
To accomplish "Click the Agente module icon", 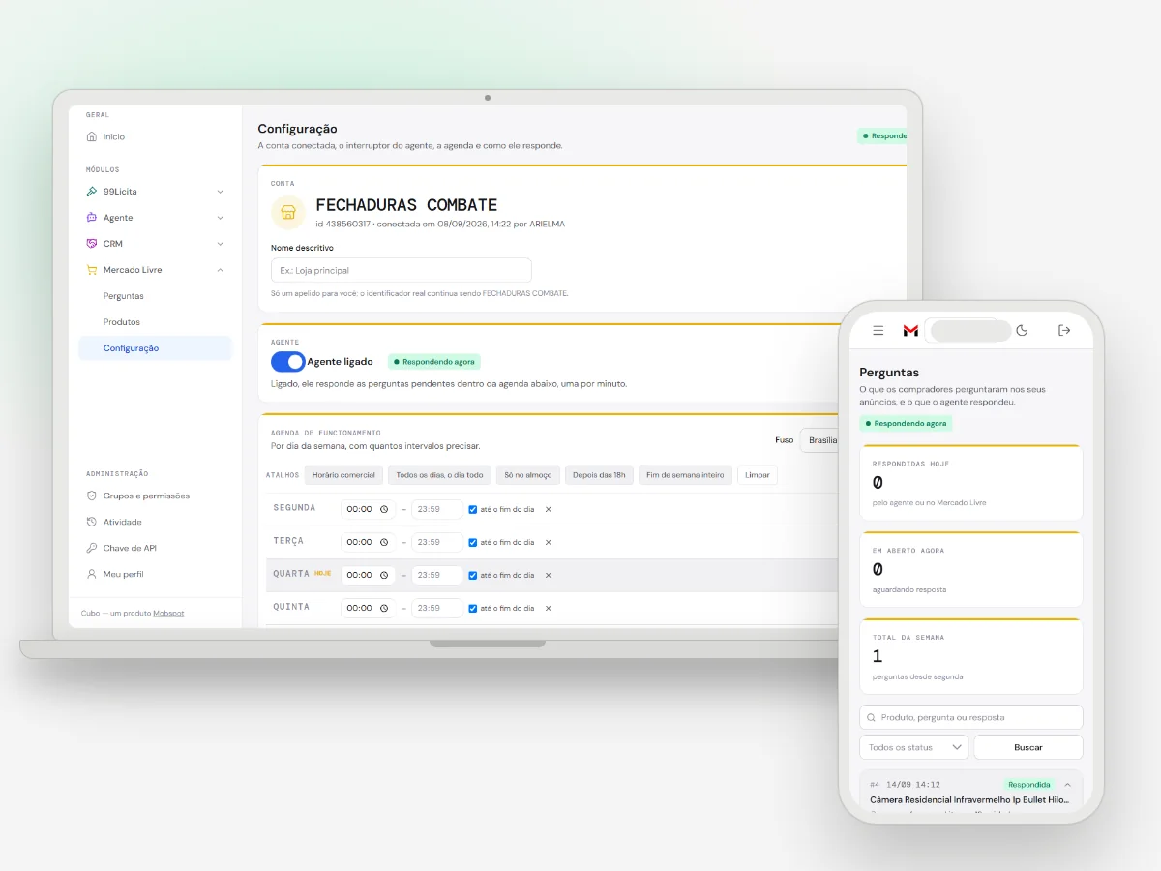I will pyautogui.click(x=92, y=218).
